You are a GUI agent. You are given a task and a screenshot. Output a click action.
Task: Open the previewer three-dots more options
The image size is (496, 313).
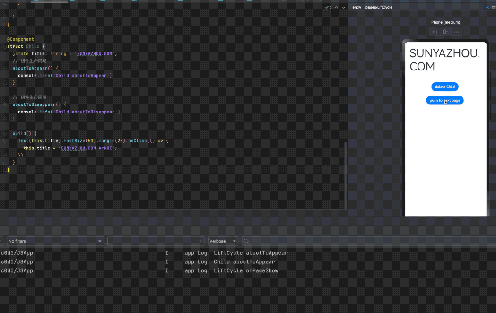point(457,32)
